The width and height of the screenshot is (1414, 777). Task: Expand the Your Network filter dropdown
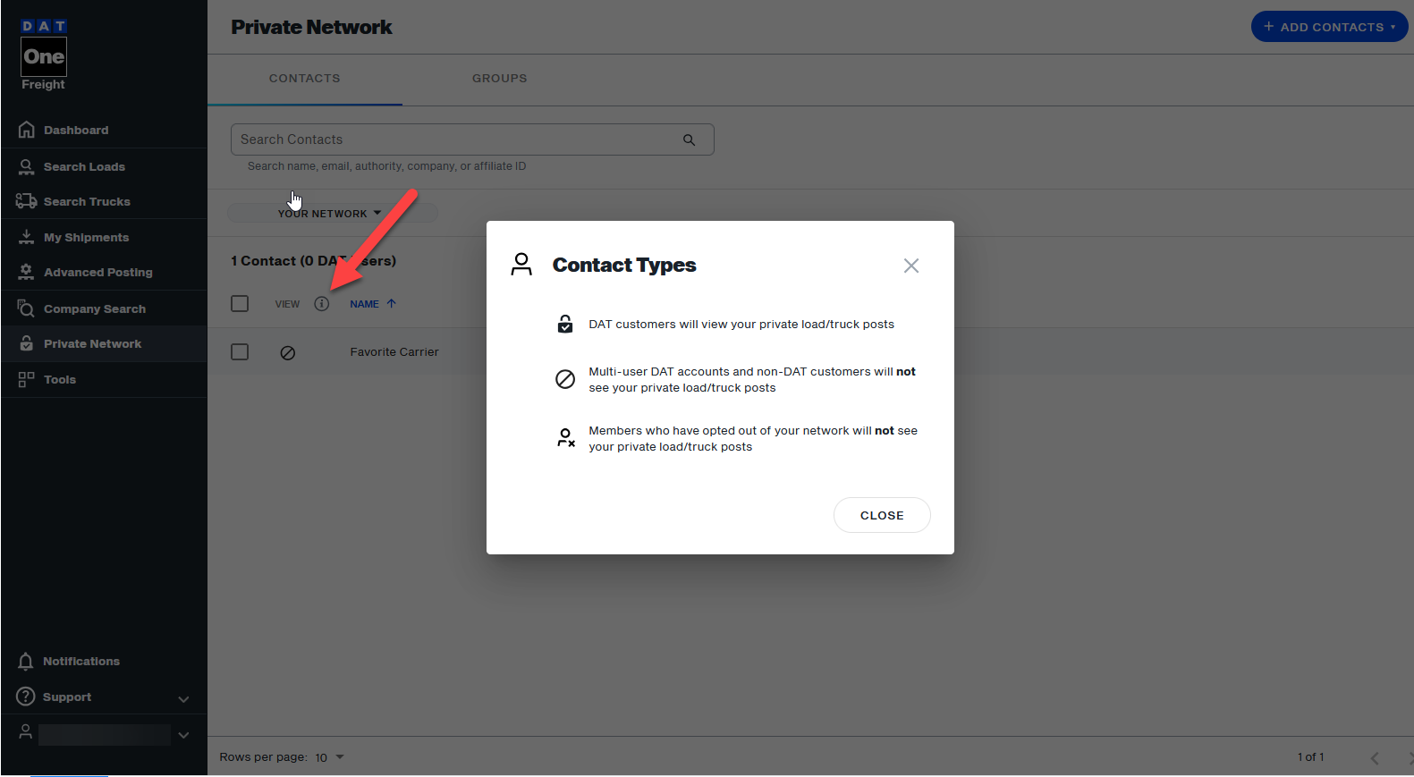331,214
